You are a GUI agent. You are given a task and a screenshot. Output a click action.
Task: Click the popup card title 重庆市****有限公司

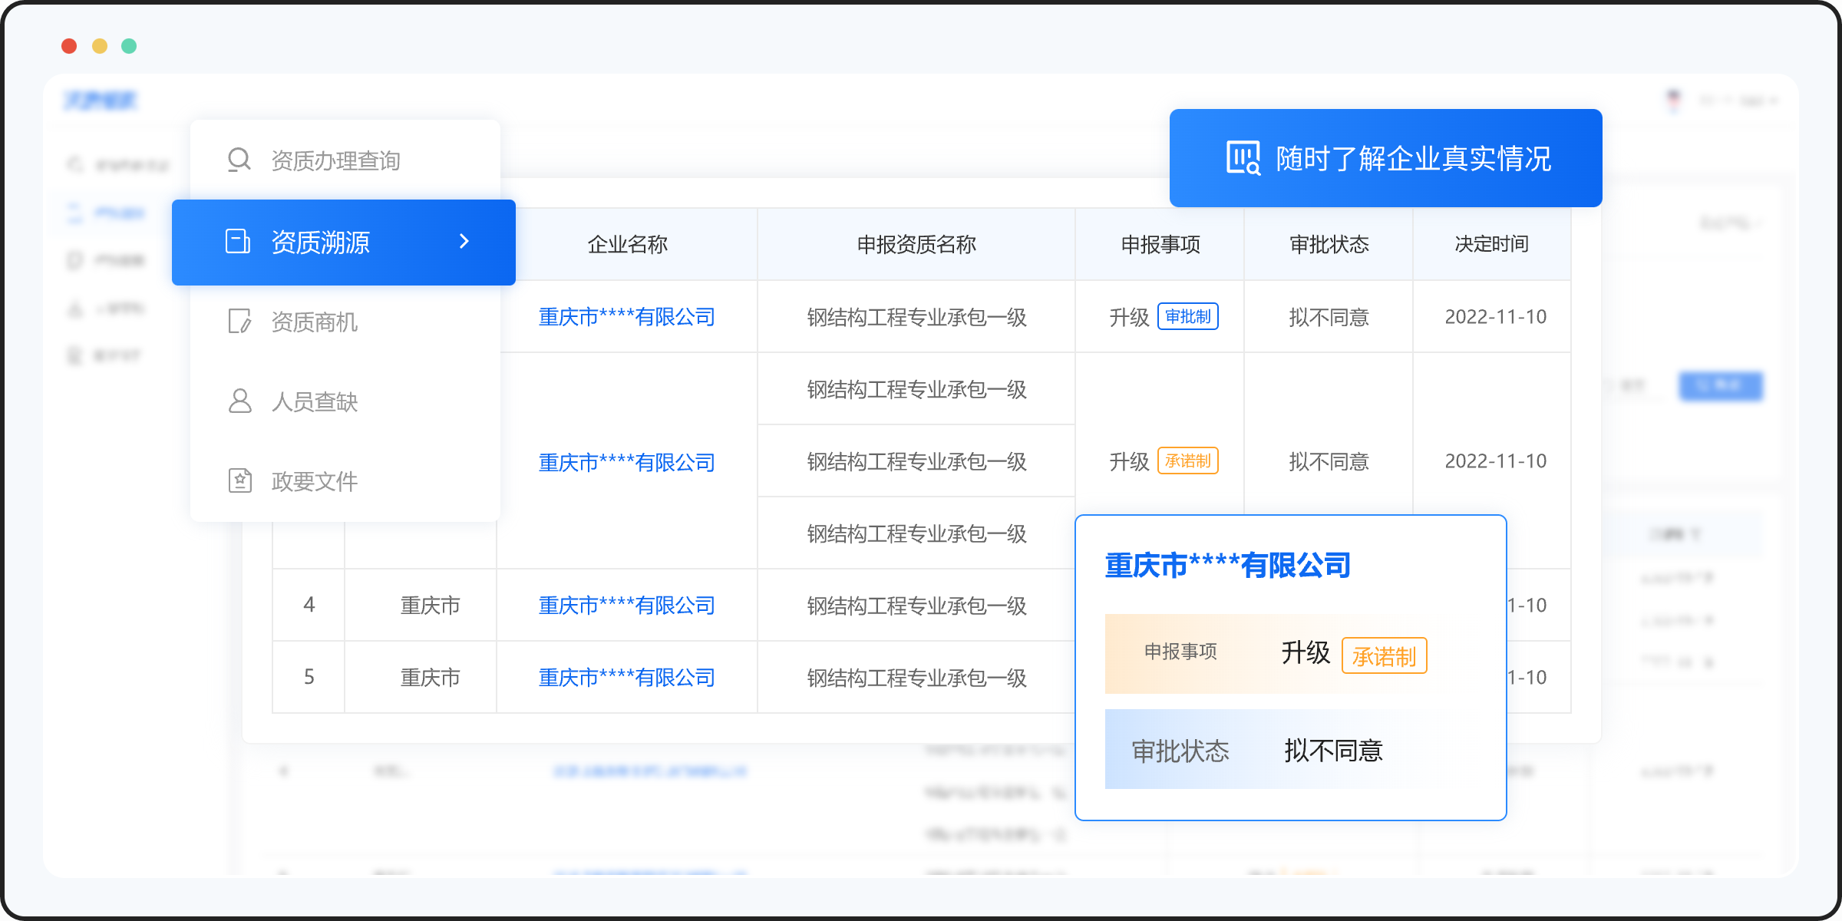(x=1228, y=566)
